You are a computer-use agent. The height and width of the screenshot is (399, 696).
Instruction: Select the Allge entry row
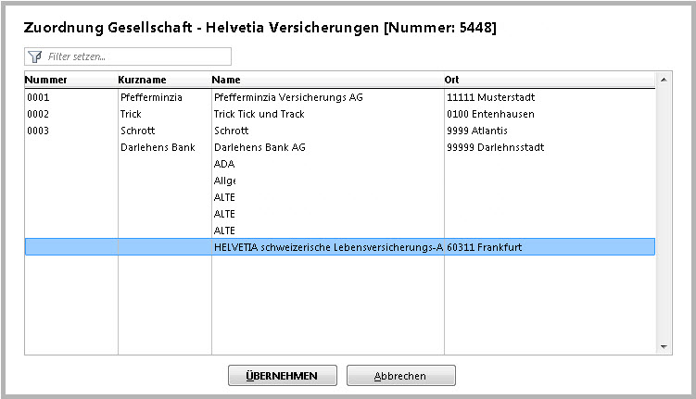pyautogui.click(x=225, y=181)
